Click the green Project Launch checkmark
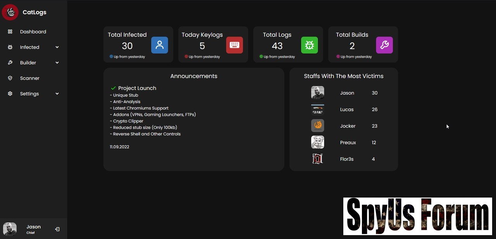This screenshot has width=496, height=239. click(x=114, y=88)
